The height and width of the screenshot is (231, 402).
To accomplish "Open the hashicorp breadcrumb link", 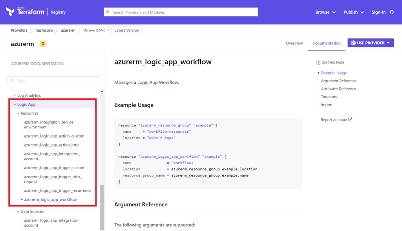I will (x=44, y=30).
